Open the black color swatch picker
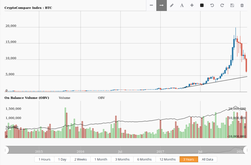 pos(202,5)
